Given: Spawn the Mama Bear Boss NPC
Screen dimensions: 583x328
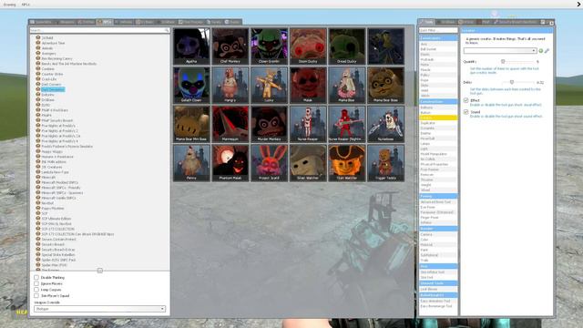Looking at the screenshot, I should (385, 85).
